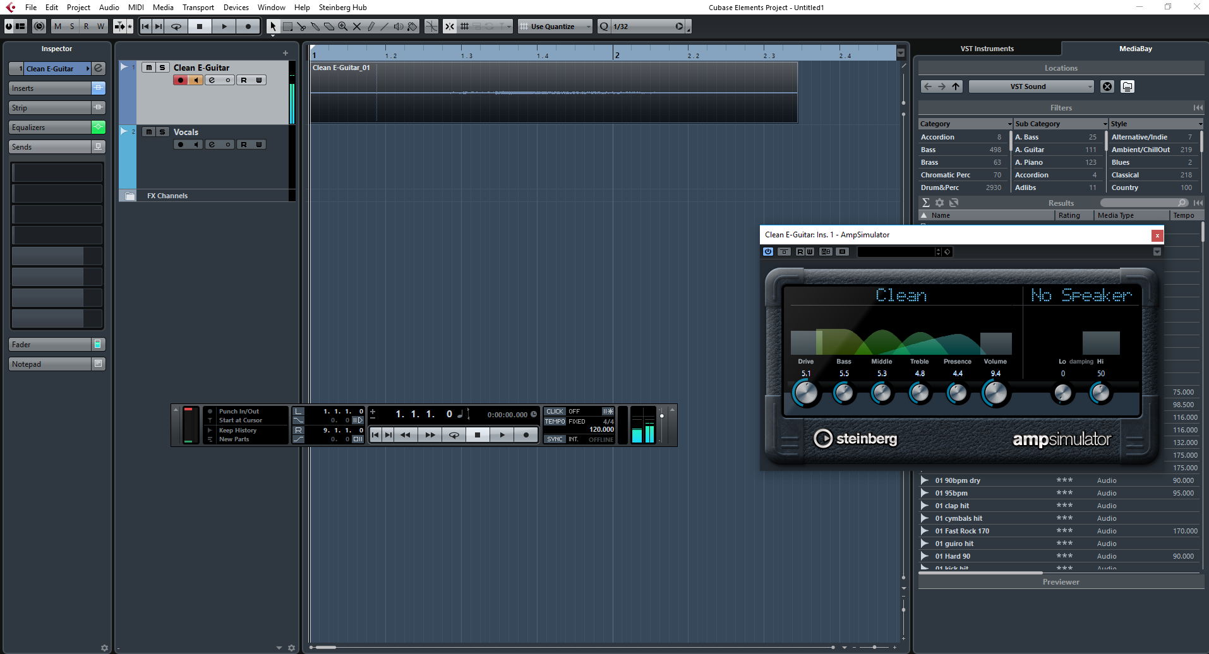
Task: Toggle the CLICK metronome button
Action: tap(555, 411)
